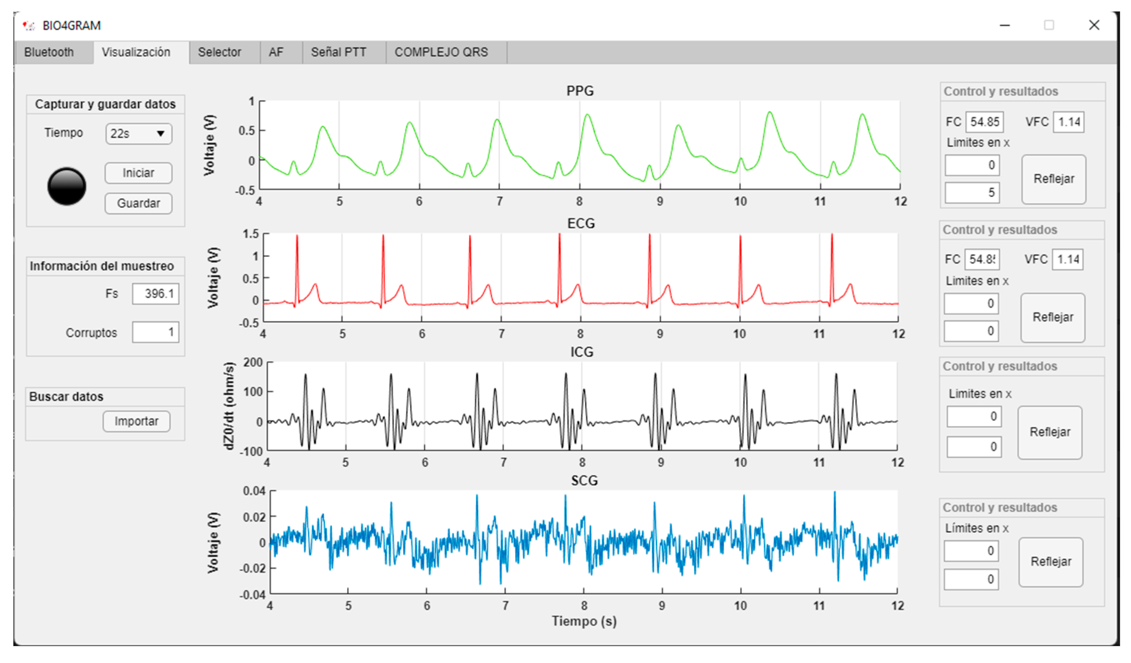1131x663 pixels.
Task: Click the PPG upper x-limit field showing 5
Action: click(x=972, y=193)
